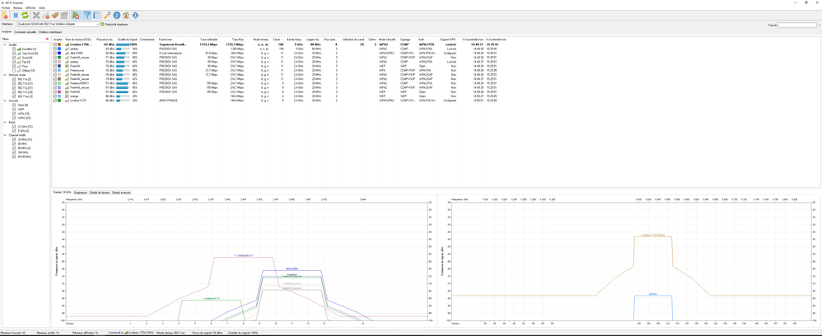
Task: Click the green refresh interfaces icon
Action: [x=102, y=24]
